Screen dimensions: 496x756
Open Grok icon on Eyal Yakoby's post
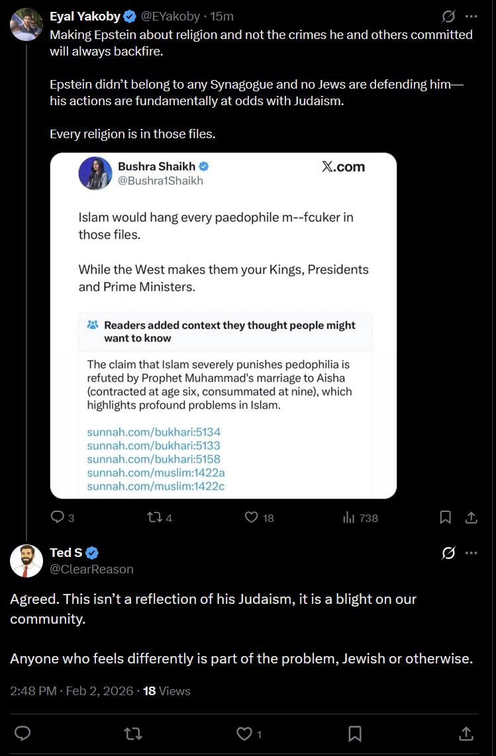point(448,16)
